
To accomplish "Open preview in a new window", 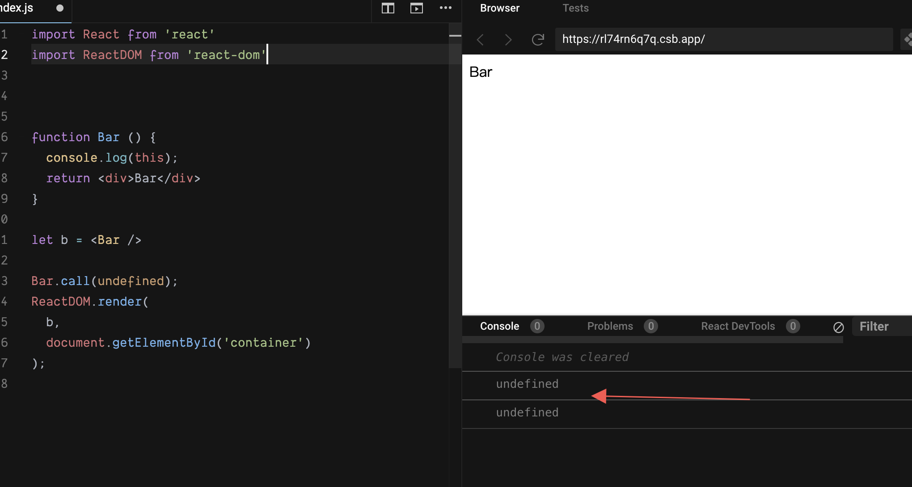I will click(416, 8).
